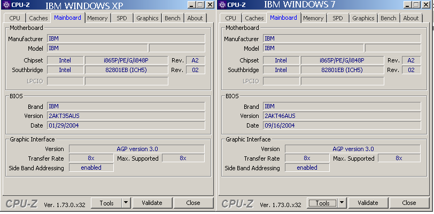The image size is (434, 214).
Task: Click AGP version 3.0 in Windows 7 window
Action: point(353,149)
